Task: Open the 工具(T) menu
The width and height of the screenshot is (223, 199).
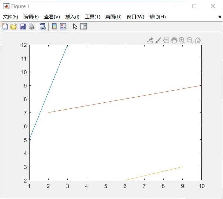Action: point(92,17)
